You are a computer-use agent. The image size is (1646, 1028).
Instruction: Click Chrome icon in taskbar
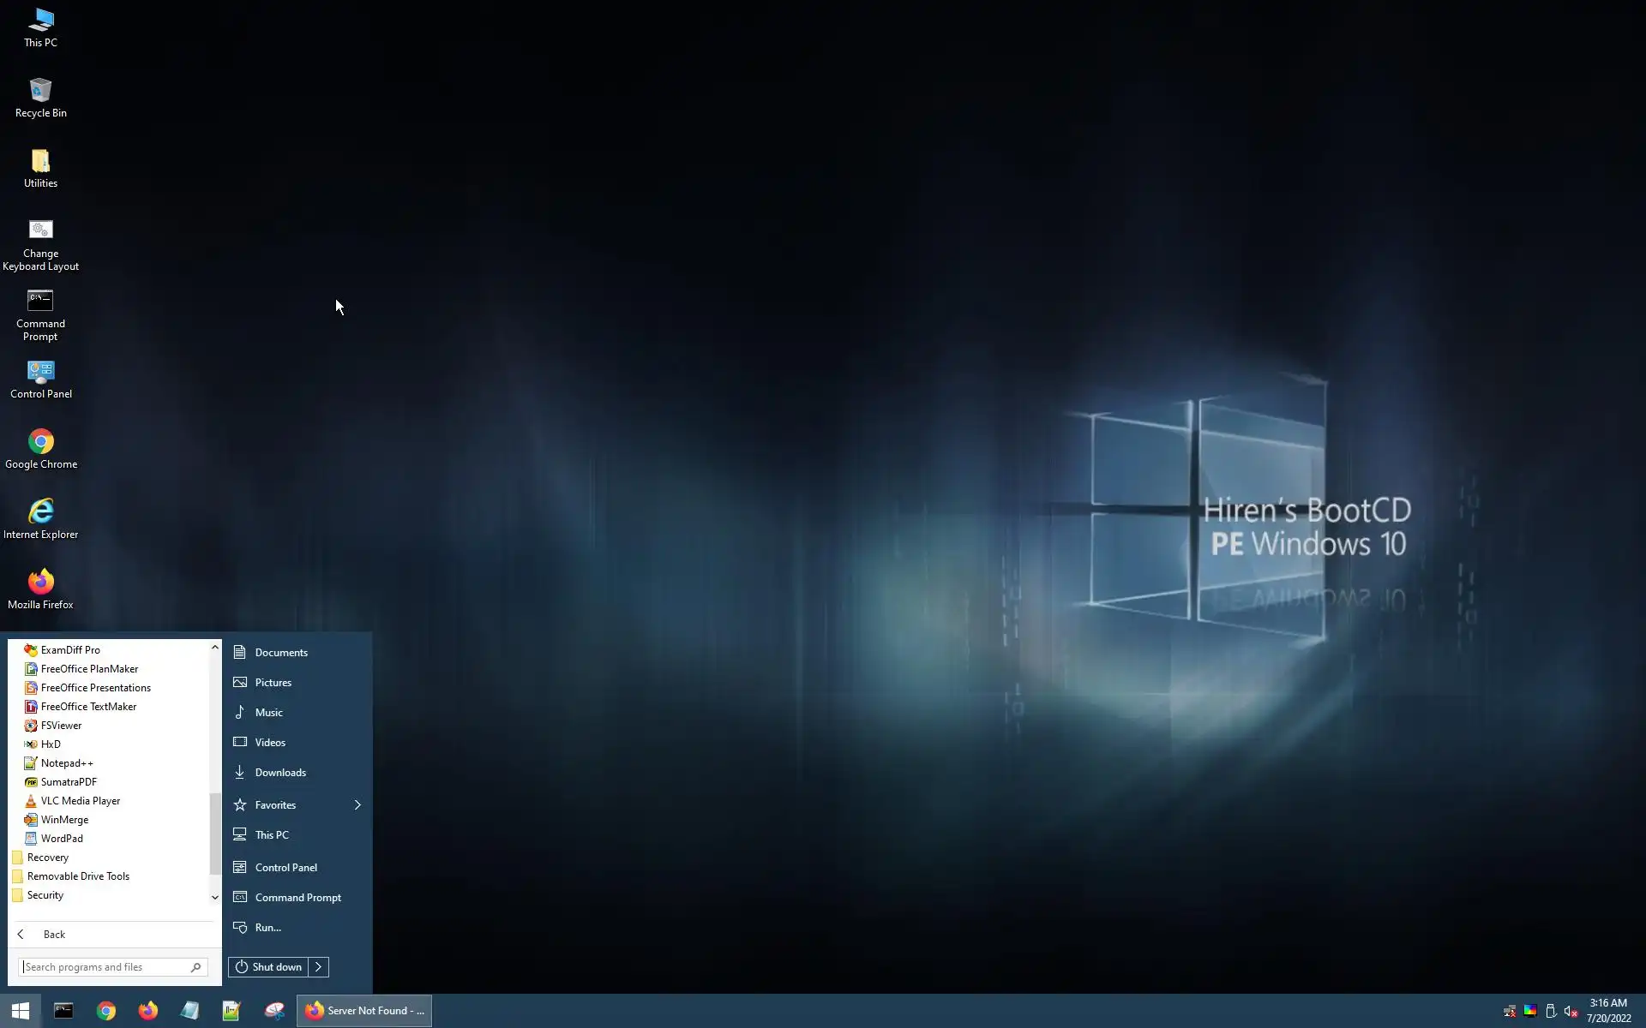[x=106, y=1011]
